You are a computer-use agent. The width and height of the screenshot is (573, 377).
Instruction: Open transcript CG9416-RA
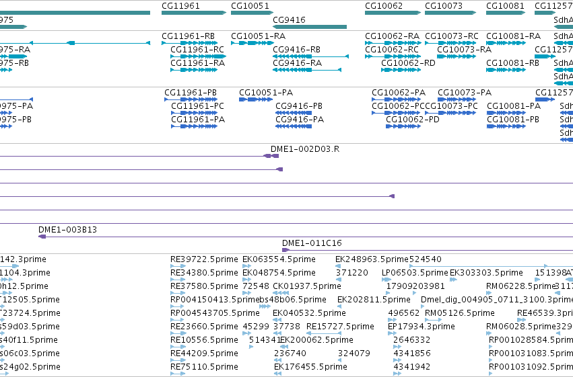coord(298,63)
